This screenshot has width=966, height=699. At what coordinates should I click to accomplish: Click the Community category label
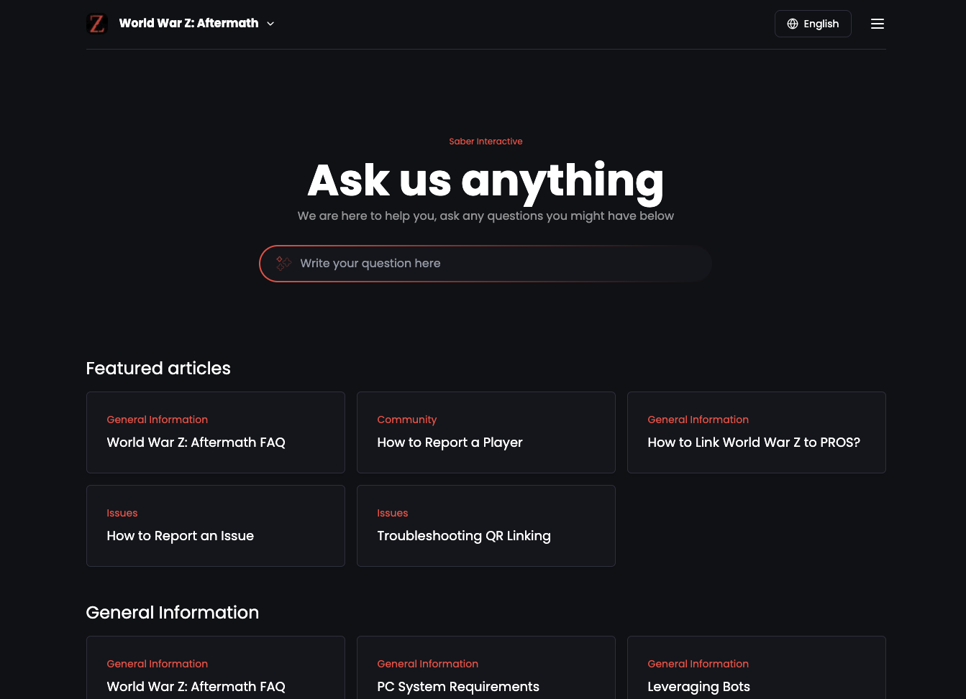406,420
